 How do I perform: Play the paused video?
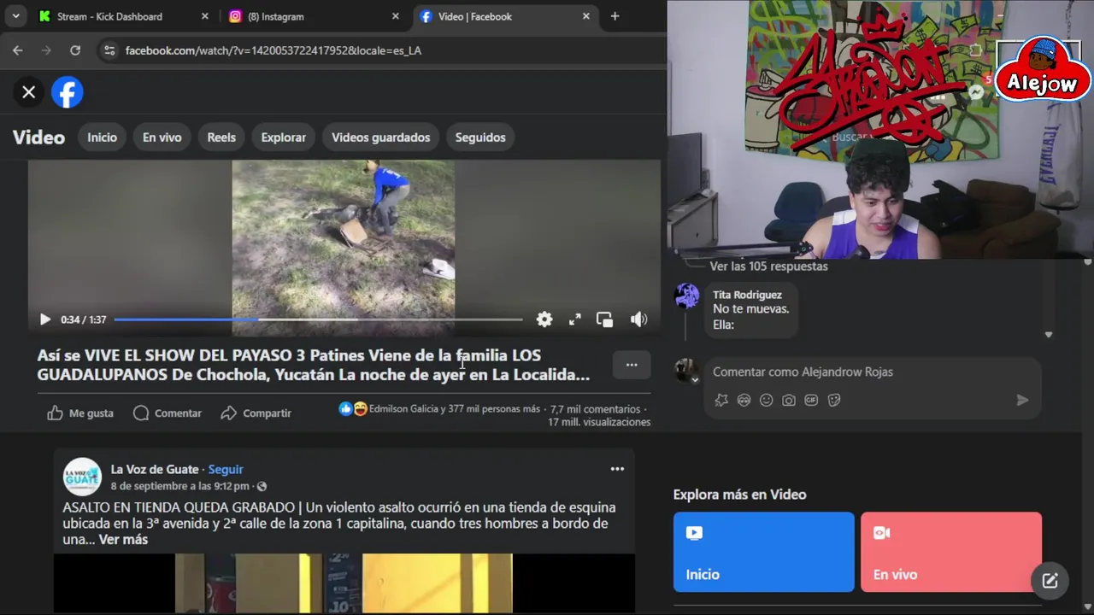click(x=44, y=319)
